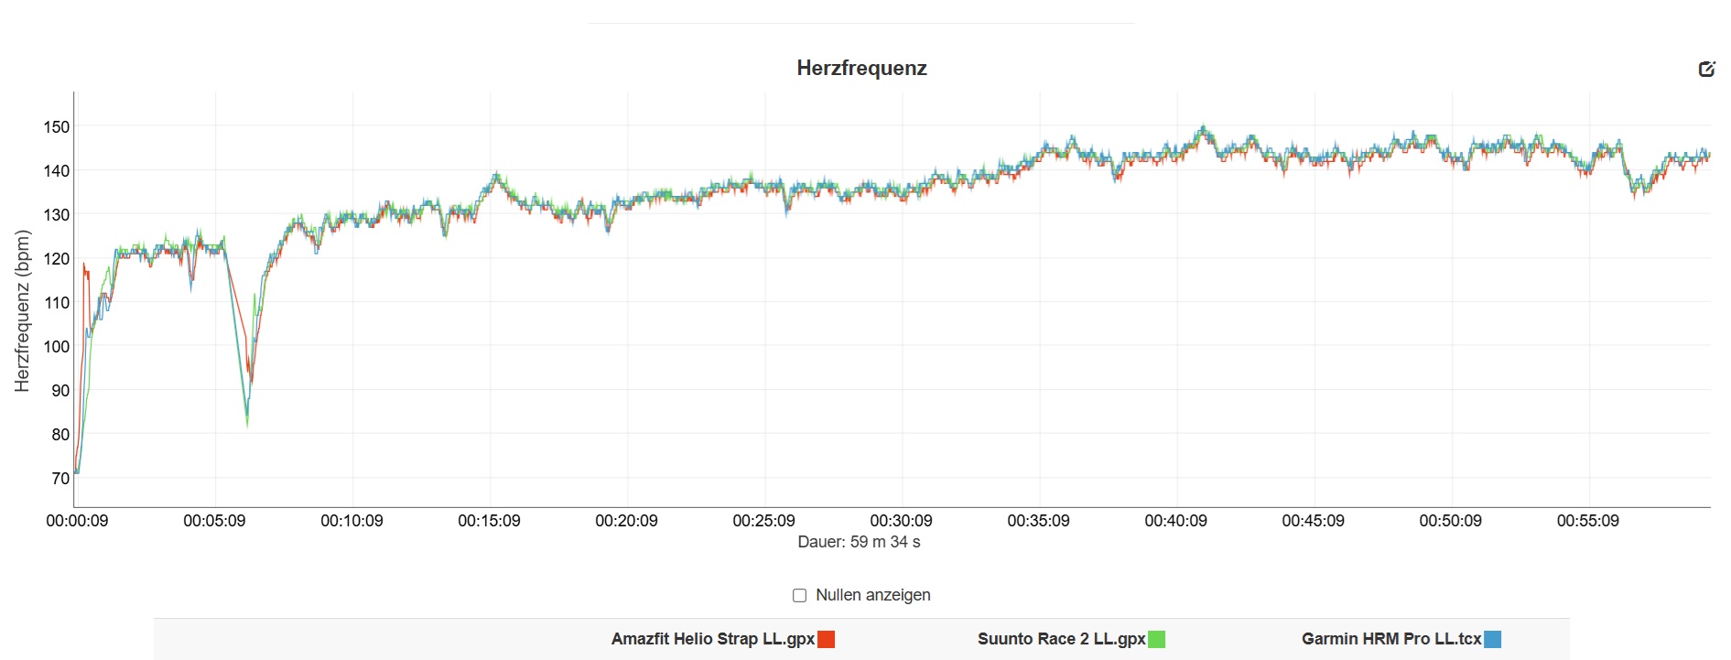Click the 'Herzfrequenz' chart title
Image resolution: width=1731 pixels, height=660 pixels.
[861, 68]
